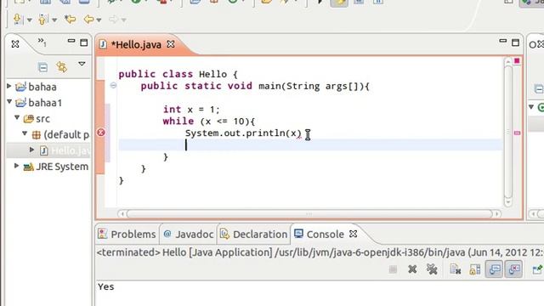Collapse the src folder node
Screen dimensions: 544x306
17,117
